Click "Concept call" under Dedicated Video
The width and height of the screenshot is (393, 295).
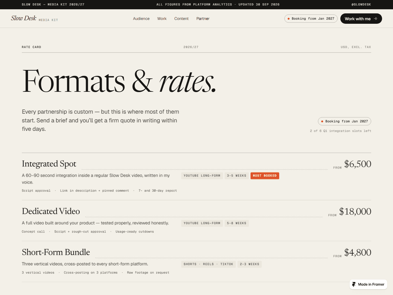coord(33,232)
